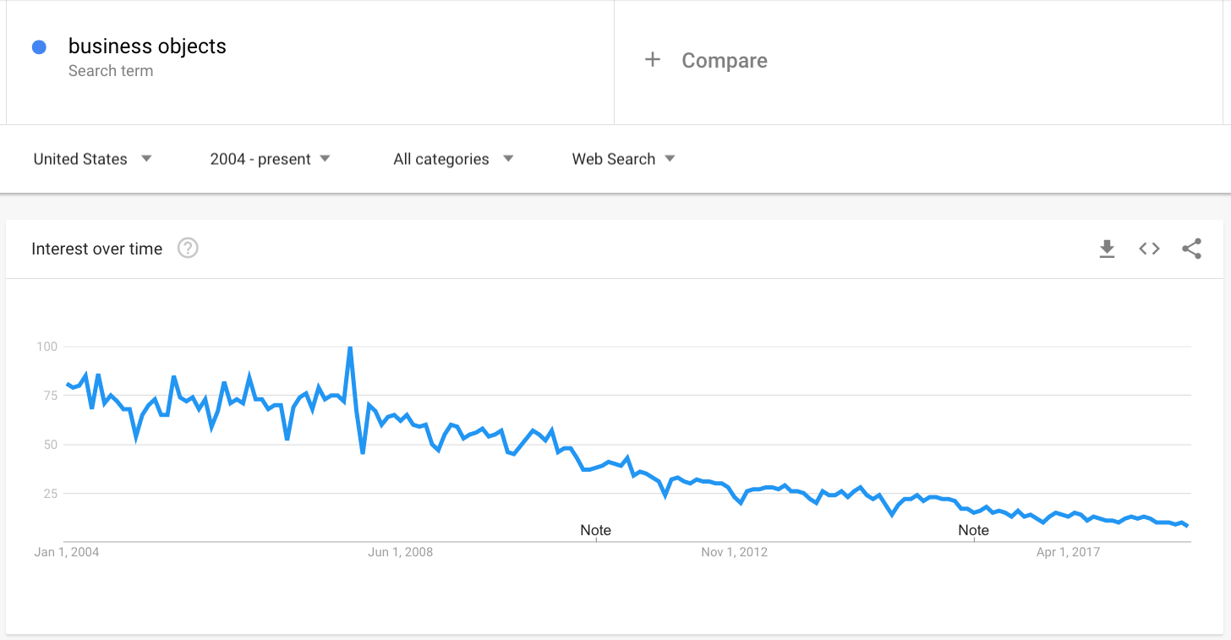Open help for Interest over time

pos(188,249)
